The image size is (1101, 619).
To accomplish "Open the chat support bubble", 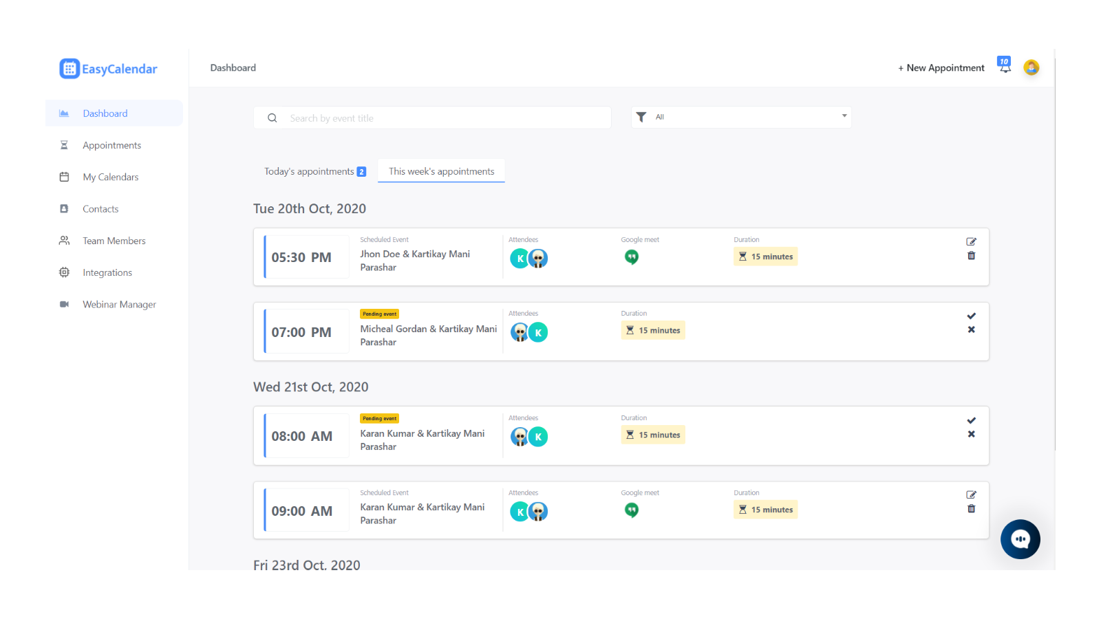I will [1020, 539].
